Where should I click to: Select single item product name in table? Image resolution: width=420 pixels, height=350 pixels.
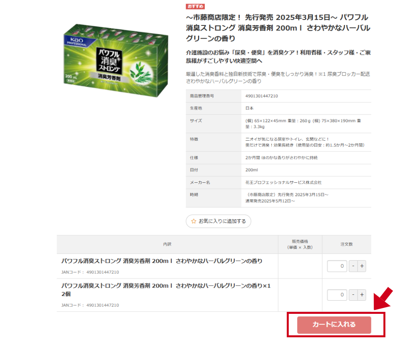coord(162,261)
